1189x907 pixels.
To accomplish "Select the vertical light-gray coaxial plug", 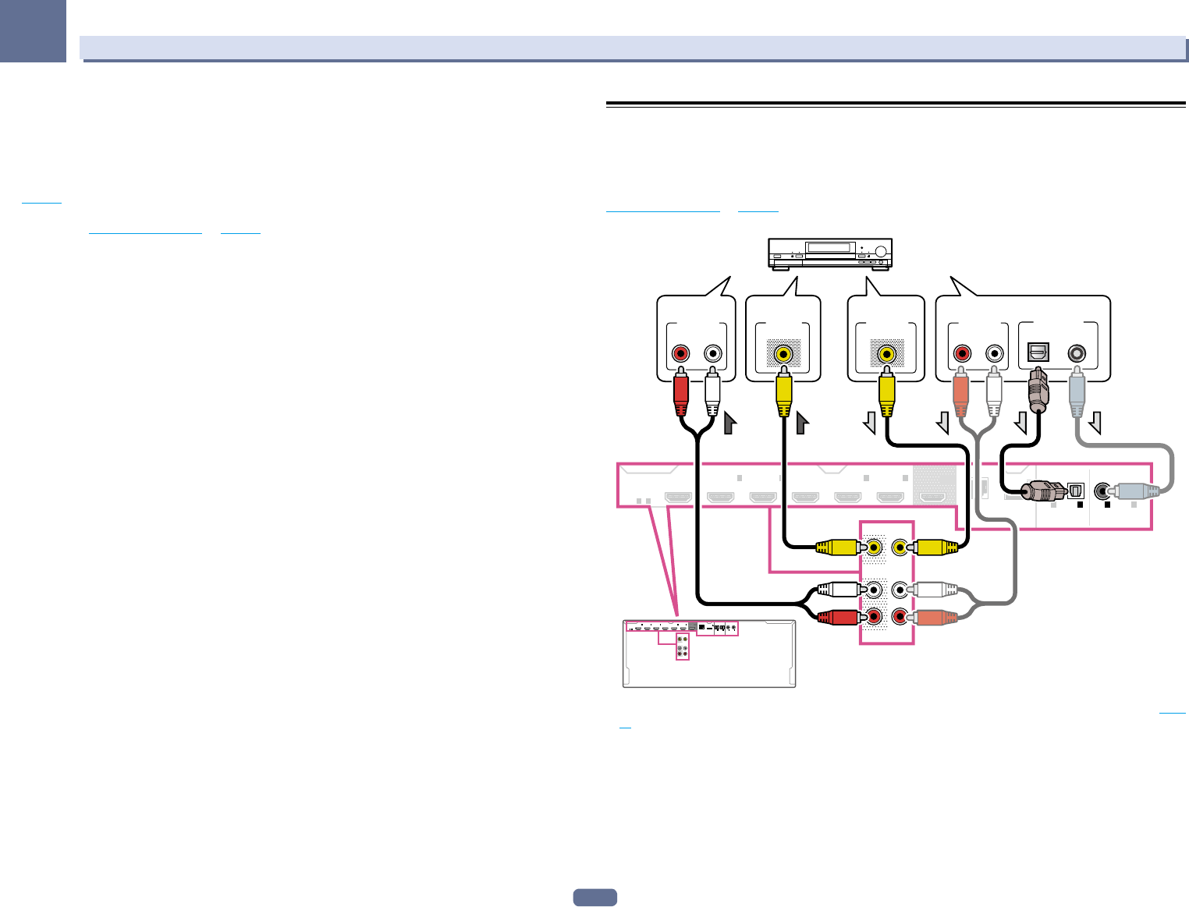I will (x=1077, y=391).
